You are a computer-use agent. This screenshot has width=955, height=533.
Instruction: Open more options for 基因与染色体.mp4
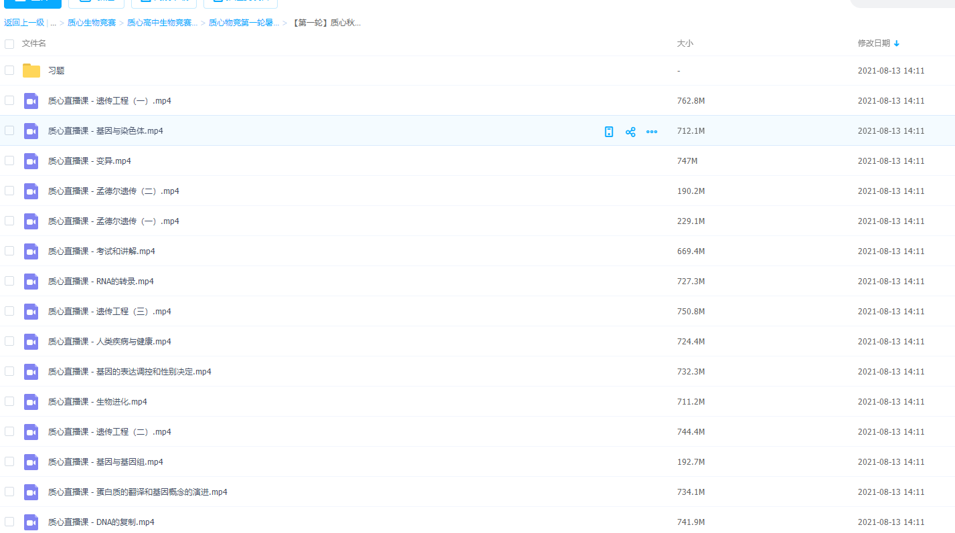coord(652,132)
